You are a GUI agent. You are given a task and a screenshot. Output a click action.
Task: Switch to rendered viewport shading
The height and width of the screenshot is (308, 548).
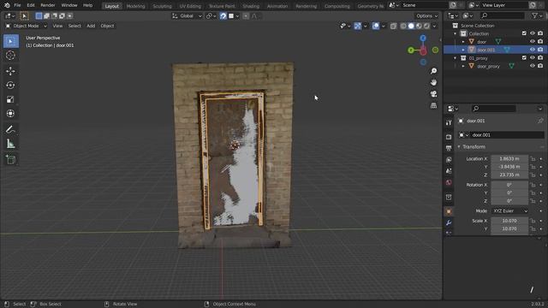(426, 26)
